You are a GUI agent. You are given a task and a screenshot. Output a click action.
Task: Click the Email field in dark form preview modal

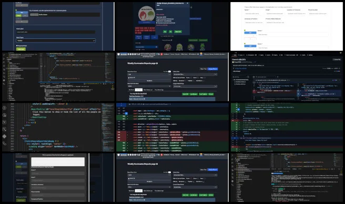pyautogui.click(x=58, y=180)
